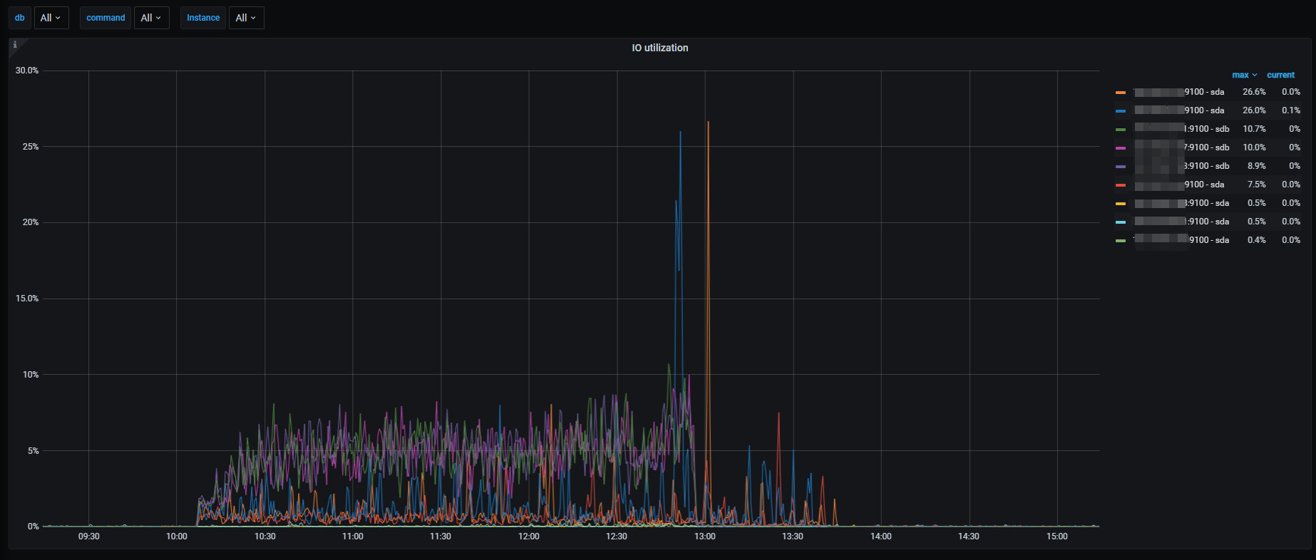This screenshot has width=1316, height=560.
Task: Sort the legend by the current column
Action: 1280,75
